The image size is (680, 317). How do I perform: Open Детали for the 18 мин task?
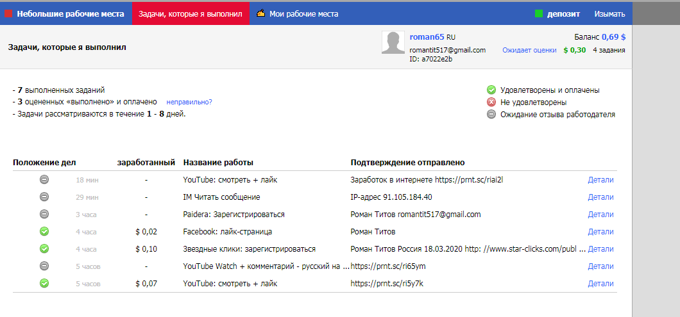[600, 180]
